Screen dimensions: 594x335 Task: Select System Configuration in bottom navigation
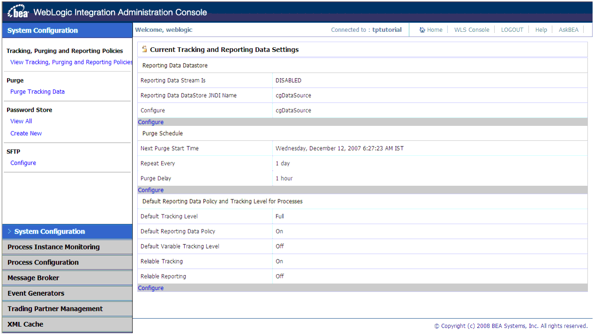point(67,232)
